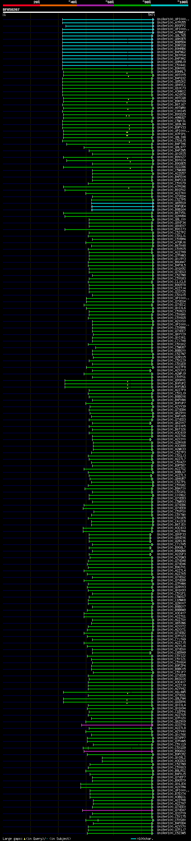191x841 pixels.
Task: Click the query end position 547
Action: coord(150,15)
